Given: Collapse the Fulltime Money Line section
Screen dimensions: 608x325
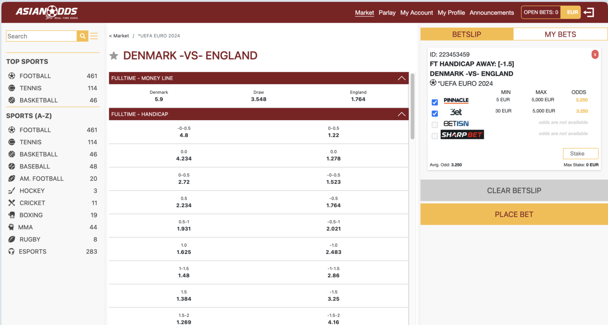Looking at the screenshot, I should (x=402, y=78).
